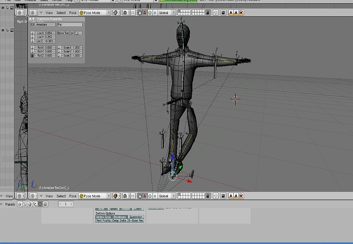Open the Pose menu in lower 3D header
The image size is (353, 244).
73,196
